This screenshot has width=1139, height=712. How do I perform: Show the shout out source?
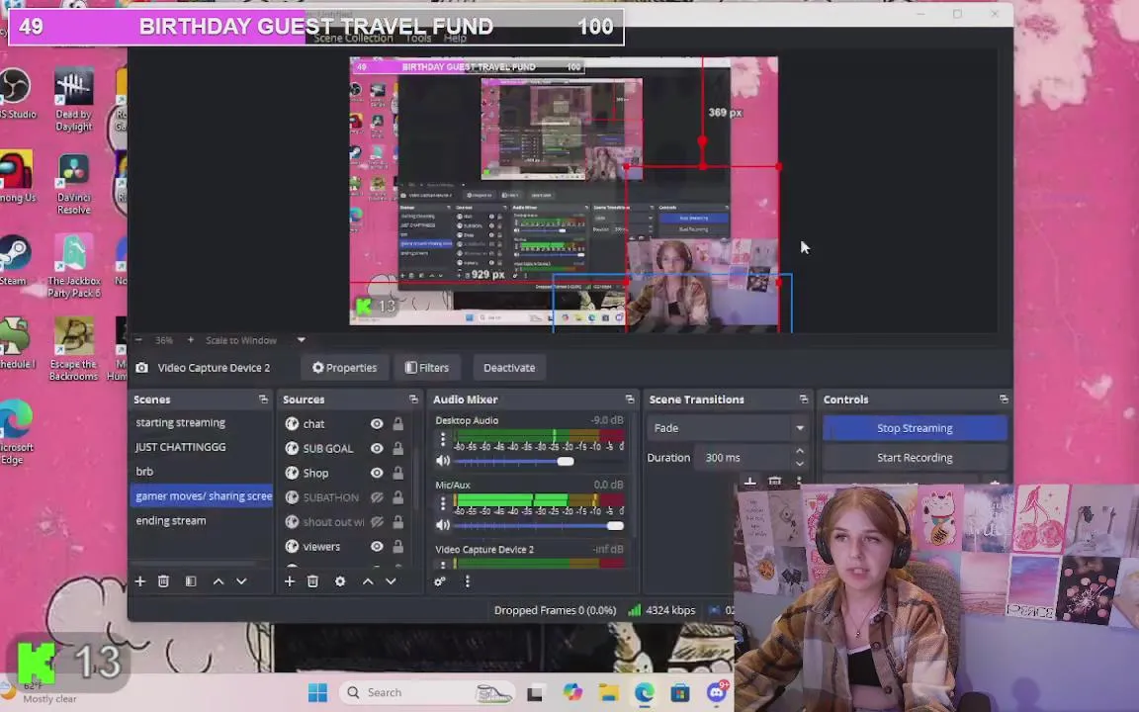(377, 522)
